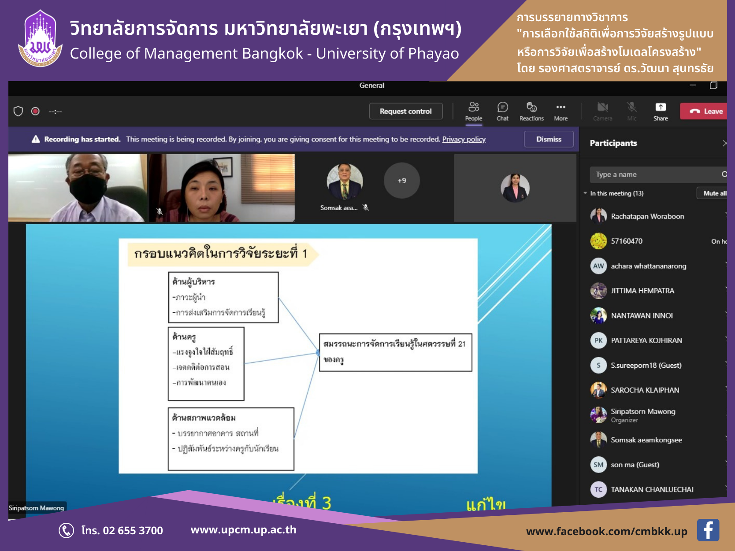
Task: Click www.facebook.com/cmbkk.up text
Action: tap(606, 532)
